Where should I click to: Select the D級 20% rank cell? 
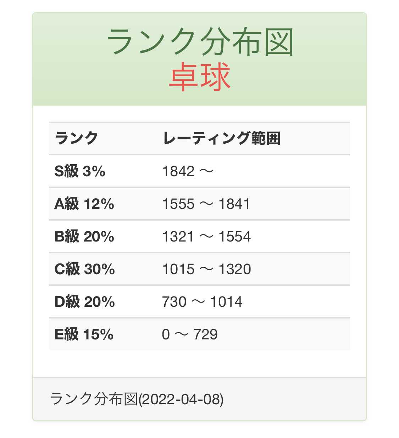click(x=84, y=302)
